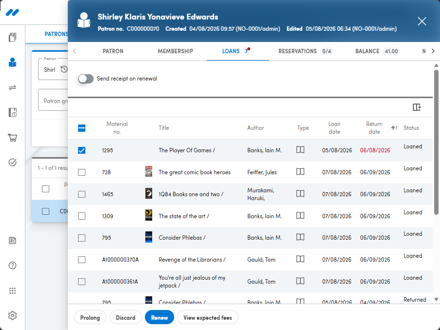Open the apps grid icon in sidebar
Image resolution: width=440 pixels, height=330 pixels.
(x=12, y=290)
